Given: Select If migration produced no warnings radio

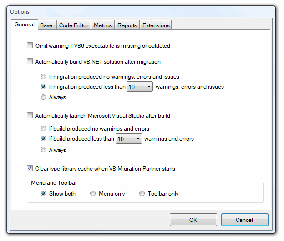Looking at the screenshot, I should pos(43,76).
